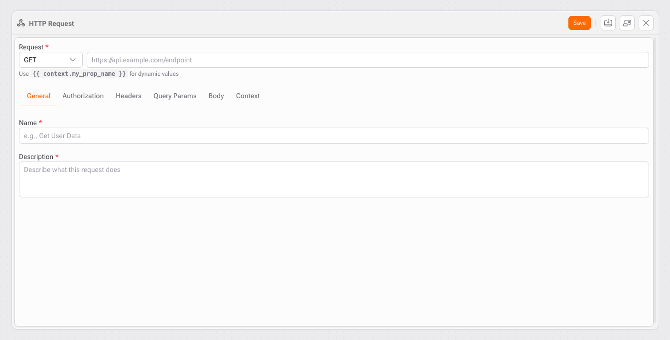Close the HTTP Request panel
This screenshot has height=340, width=670.
tap(646, 23)
